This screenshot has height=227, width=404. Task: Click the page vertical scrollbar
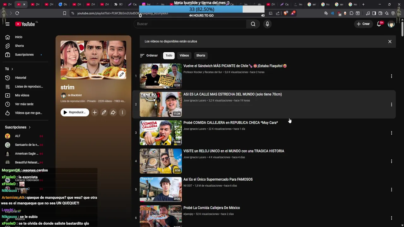click(x=402, y=28)
